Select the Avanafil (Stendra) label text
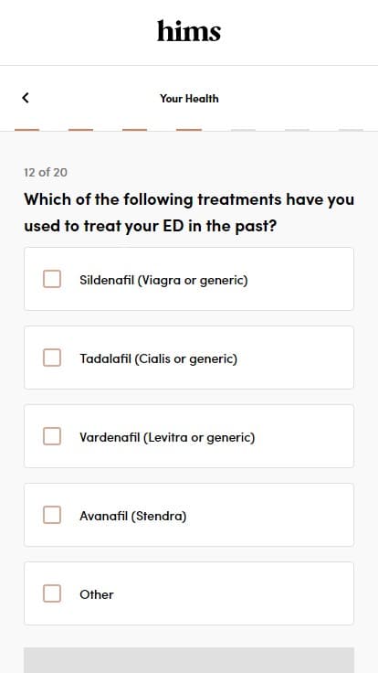This screenshot has height=673, width=378. [133, 516]
